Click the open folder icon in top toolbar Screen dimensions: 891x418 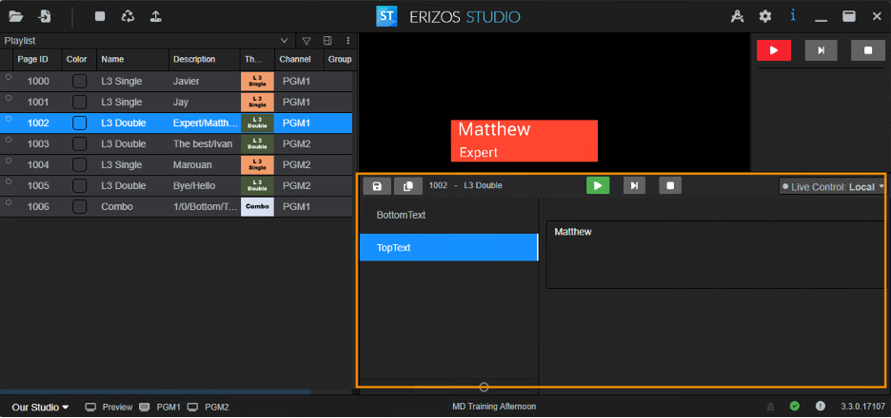click(x=16, y=16)
